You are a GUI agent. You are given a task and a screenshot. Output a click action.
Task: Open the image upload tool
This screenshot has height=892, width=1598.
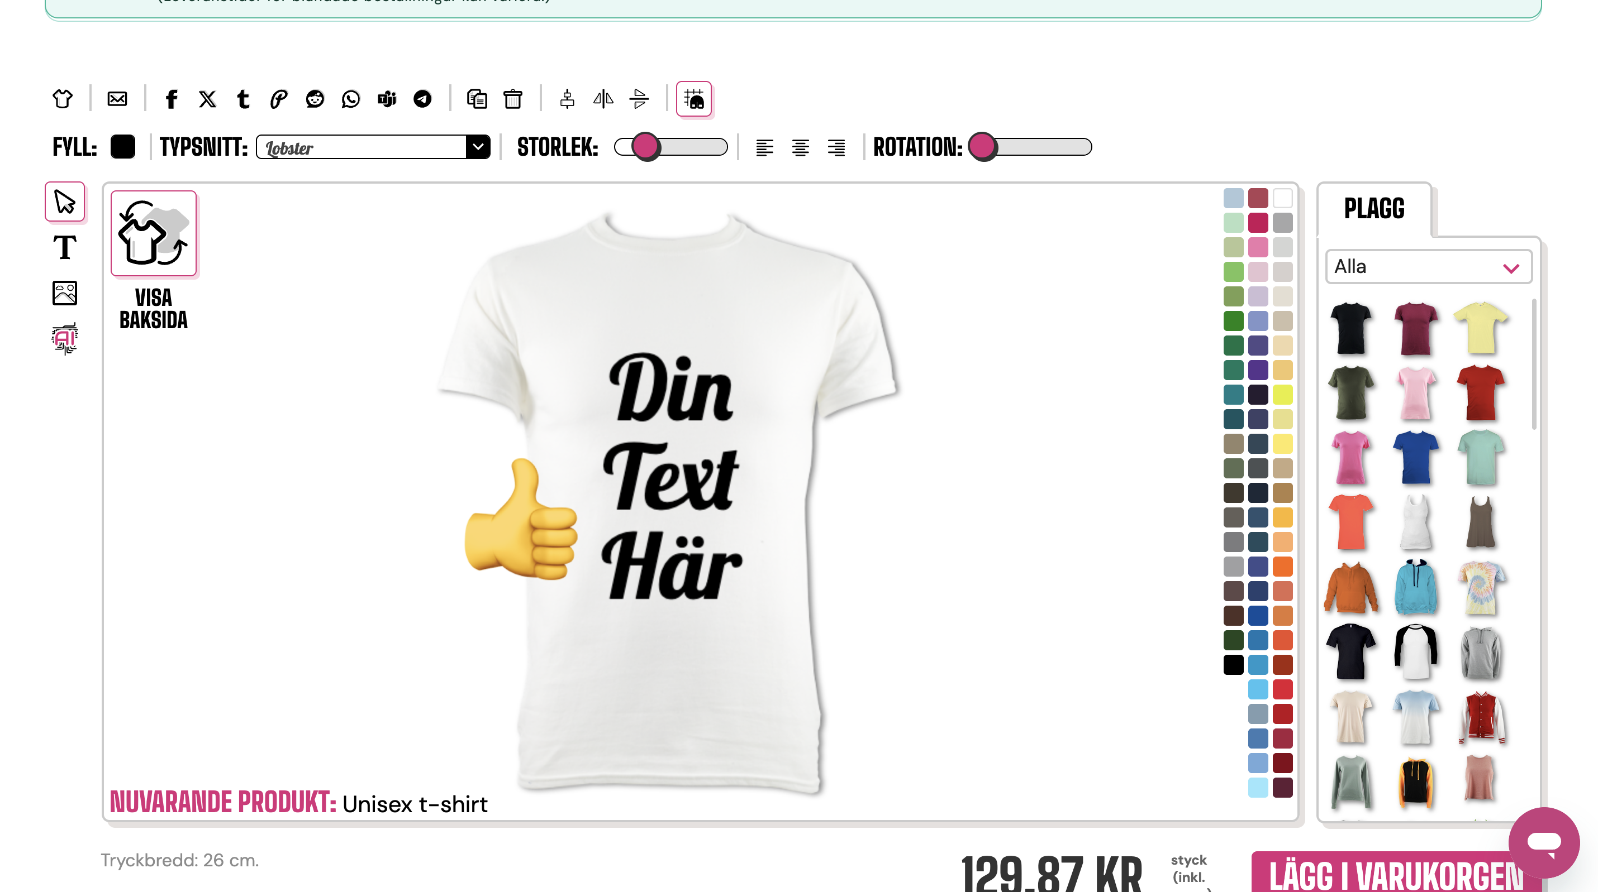[x=64, y=293]
